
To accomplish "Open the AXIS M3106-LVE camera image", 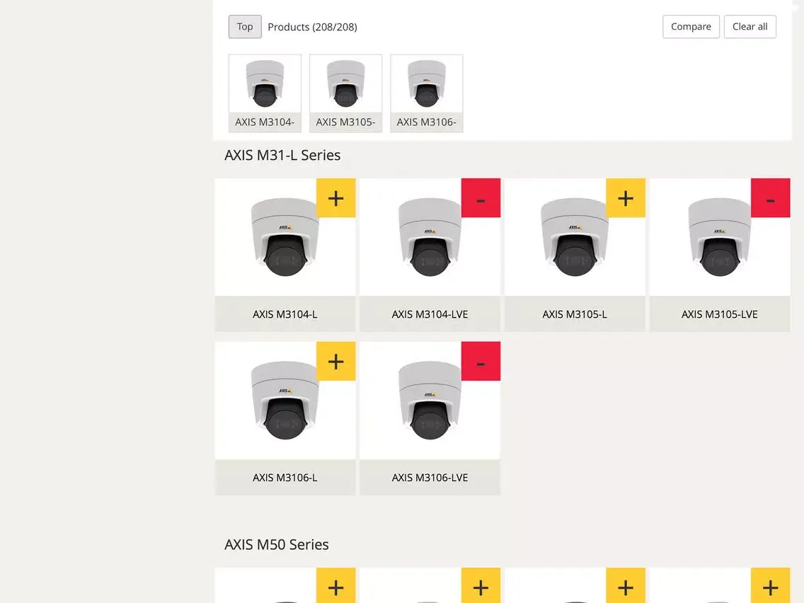I will 430,401.
